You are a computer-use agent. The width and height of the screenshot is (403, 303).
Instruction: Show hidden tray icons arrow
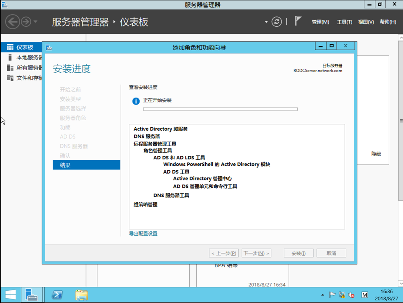point(323,295)
